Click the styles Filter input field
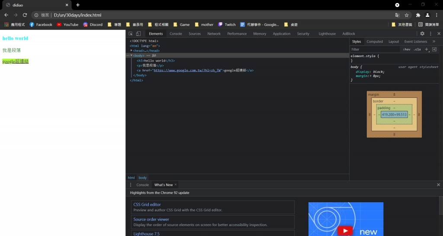The width and height of the screenshot is (443, 236). click(375, 49)
